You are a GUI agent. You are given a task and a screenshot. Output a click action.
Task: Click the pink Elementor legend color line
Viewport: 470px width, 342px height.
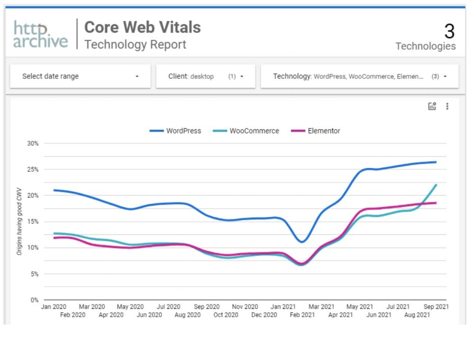coord(298,131)
